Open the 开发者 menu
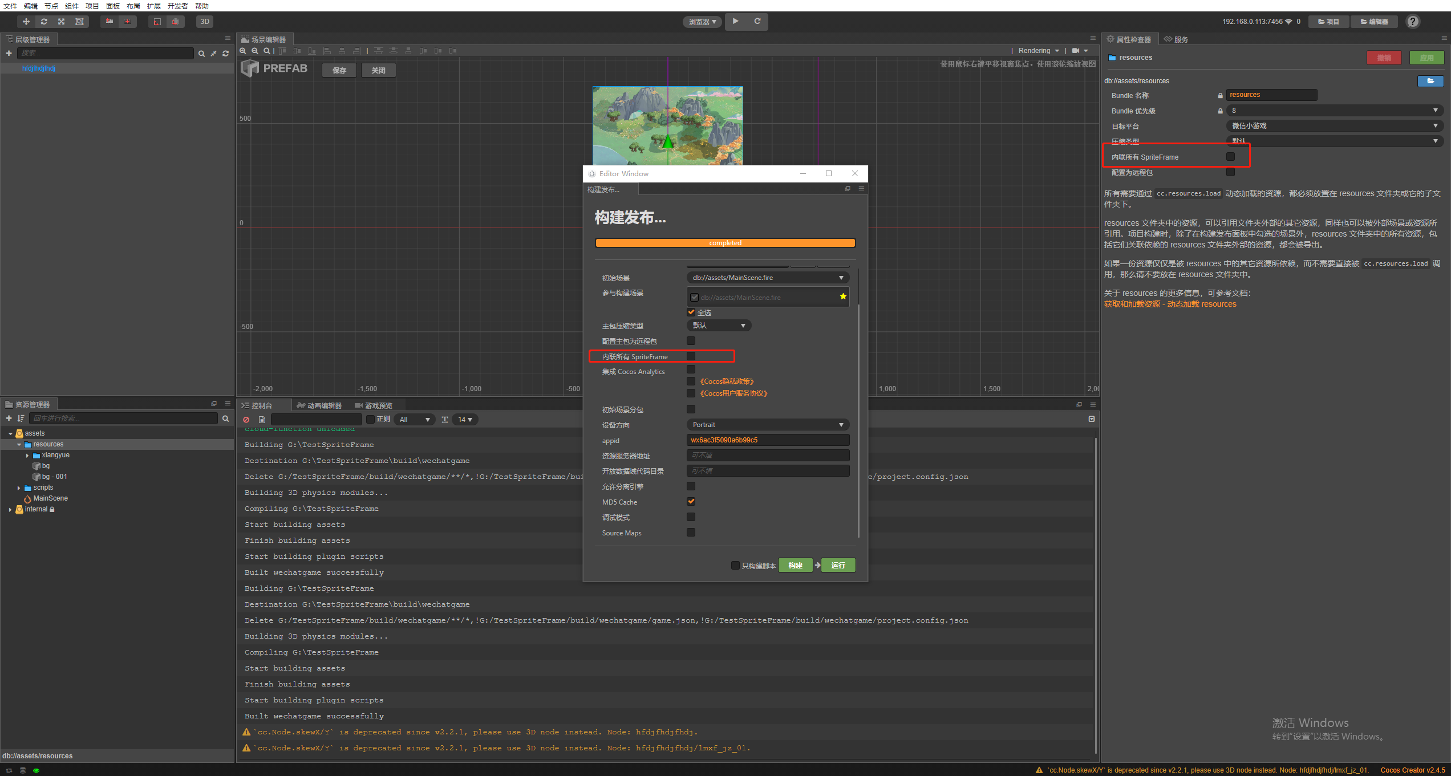Viewport: 1451px width, 776px height. pyautogui.click(x=177, y=6)
